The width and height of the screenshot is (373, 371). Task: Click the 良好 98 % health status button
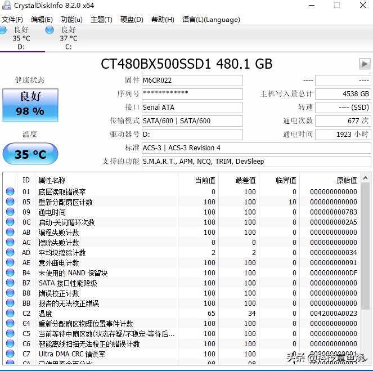pos(30,105)
